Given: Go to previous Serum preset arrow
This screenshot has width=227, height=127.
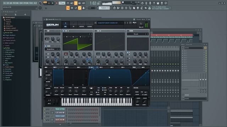Looking at the screenshot, I should (x=125, y=23).
